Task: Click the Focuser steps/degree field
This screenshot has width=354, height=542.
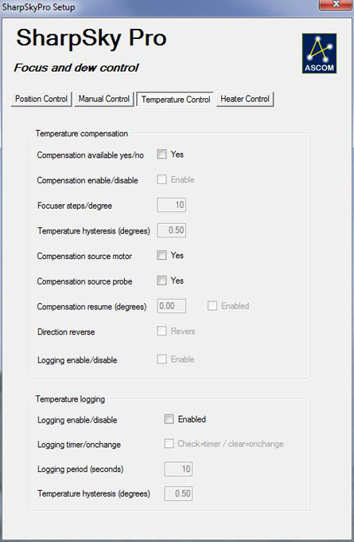Action: [172, 205]
